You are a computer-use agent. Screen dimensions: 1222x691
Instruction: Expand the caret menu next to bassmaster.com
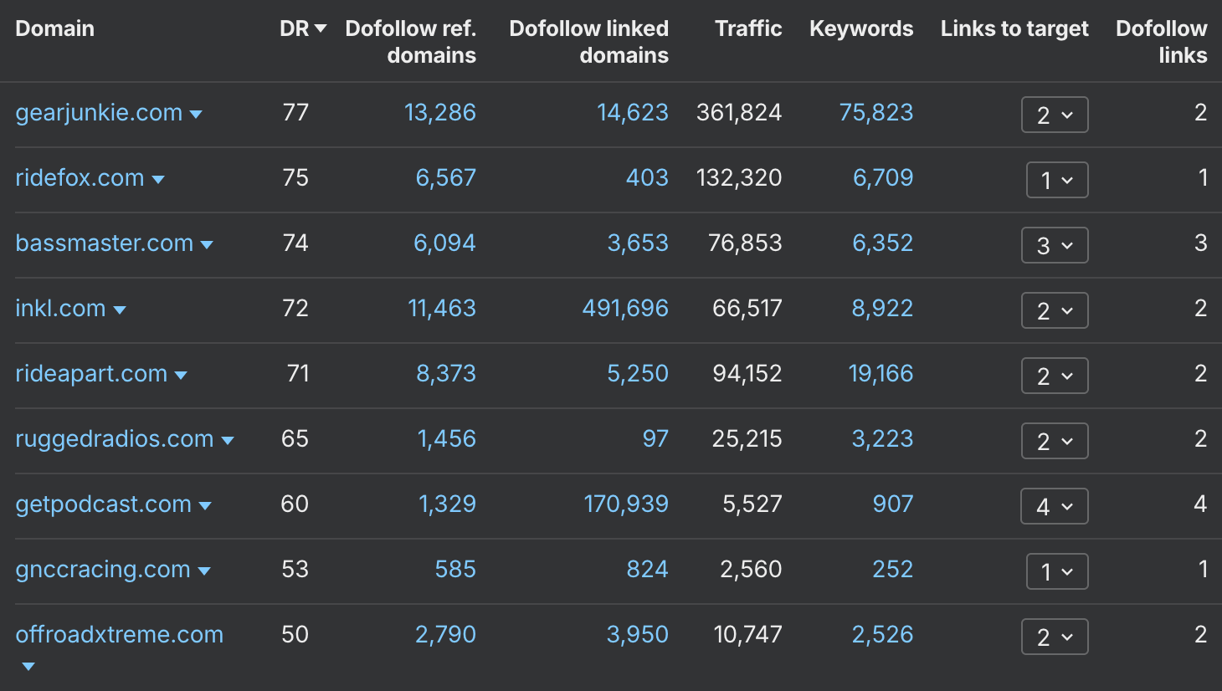[207, 245]
